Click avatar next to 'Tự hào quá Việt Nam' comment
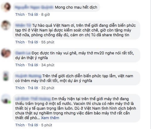 pyautogui.click(x=6, y=25)
